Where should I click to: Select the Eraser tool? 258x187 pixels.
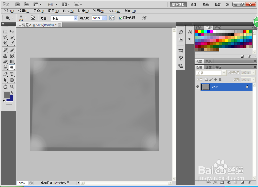click(5, 61)
